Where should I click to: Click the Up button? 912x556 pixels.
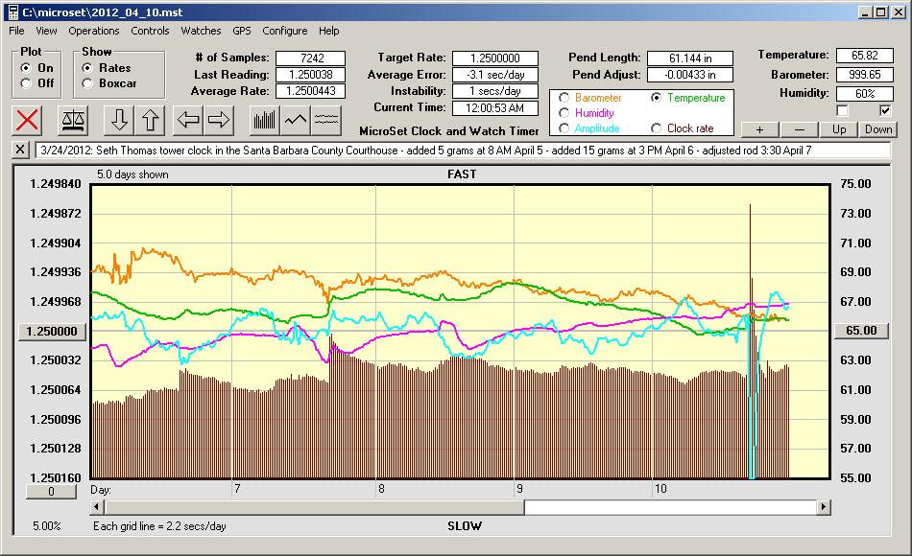(839, 129)
